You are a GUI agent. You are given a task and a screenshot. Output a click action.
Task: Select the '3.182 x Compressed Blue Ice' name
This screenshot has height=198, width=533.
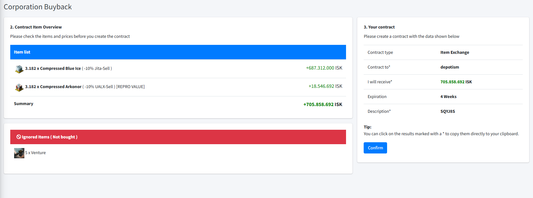click(53, 69)
